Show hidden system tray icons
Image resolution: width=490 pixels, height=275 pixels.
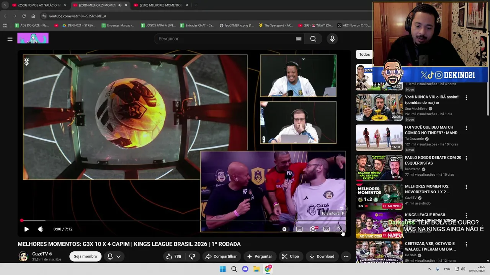429,269
